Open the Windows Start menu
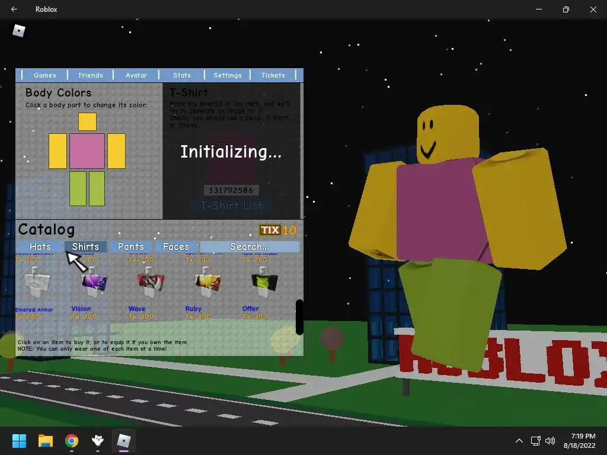The height and width of the screenshot is (455, 607). pos(19,441)
